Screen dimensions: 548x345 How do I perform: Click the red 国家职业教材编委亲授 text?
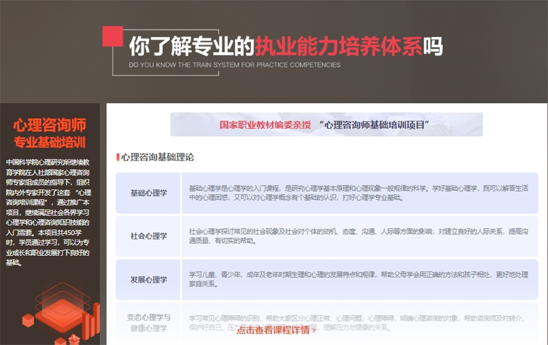[265, 125]
